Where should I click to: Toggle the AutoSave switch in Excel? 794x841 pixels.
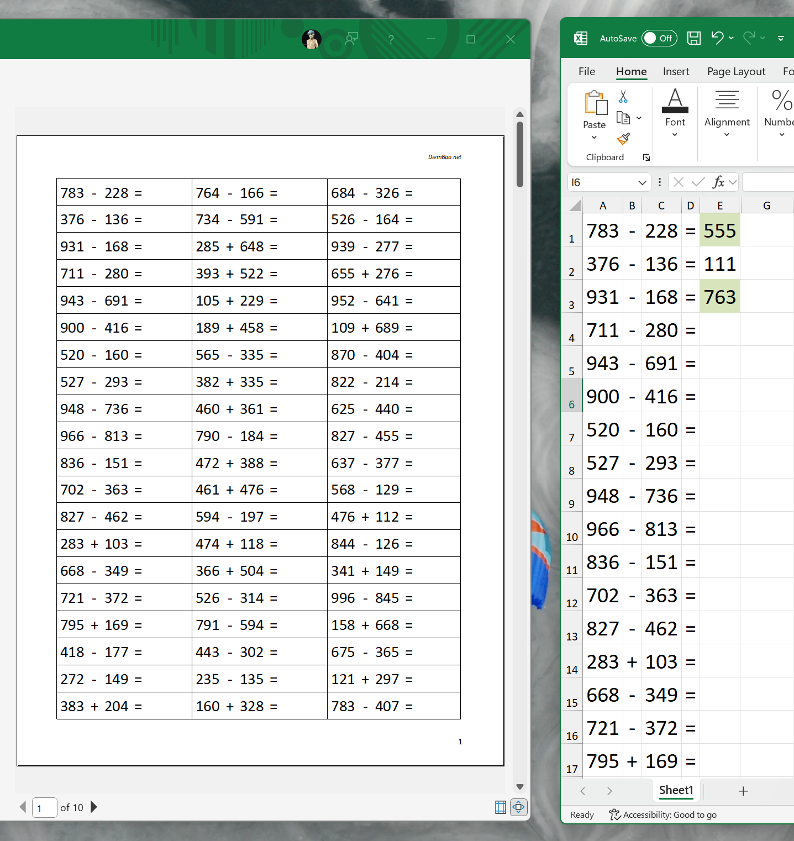[x=659, y=38]
